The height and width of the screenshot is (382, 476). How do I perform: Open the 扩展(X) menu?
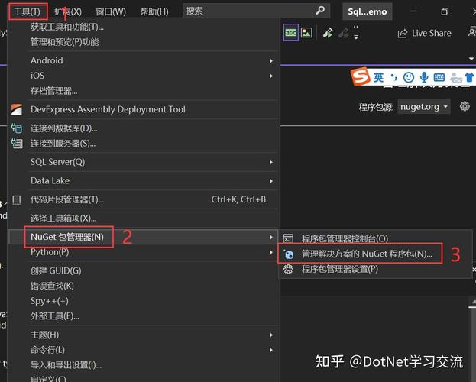pos(68,11)
